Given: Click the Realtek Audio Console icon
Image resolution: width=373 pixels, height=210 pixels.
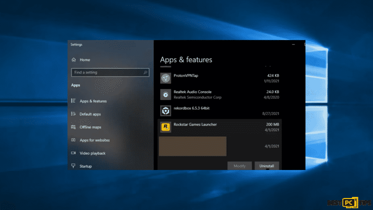Looking at the screenshot, I should (166, 95).
